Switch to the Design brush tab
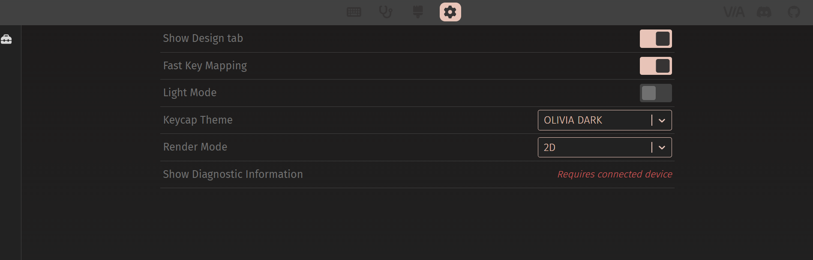Screen dimensions: 813x260 click(418, 12)
